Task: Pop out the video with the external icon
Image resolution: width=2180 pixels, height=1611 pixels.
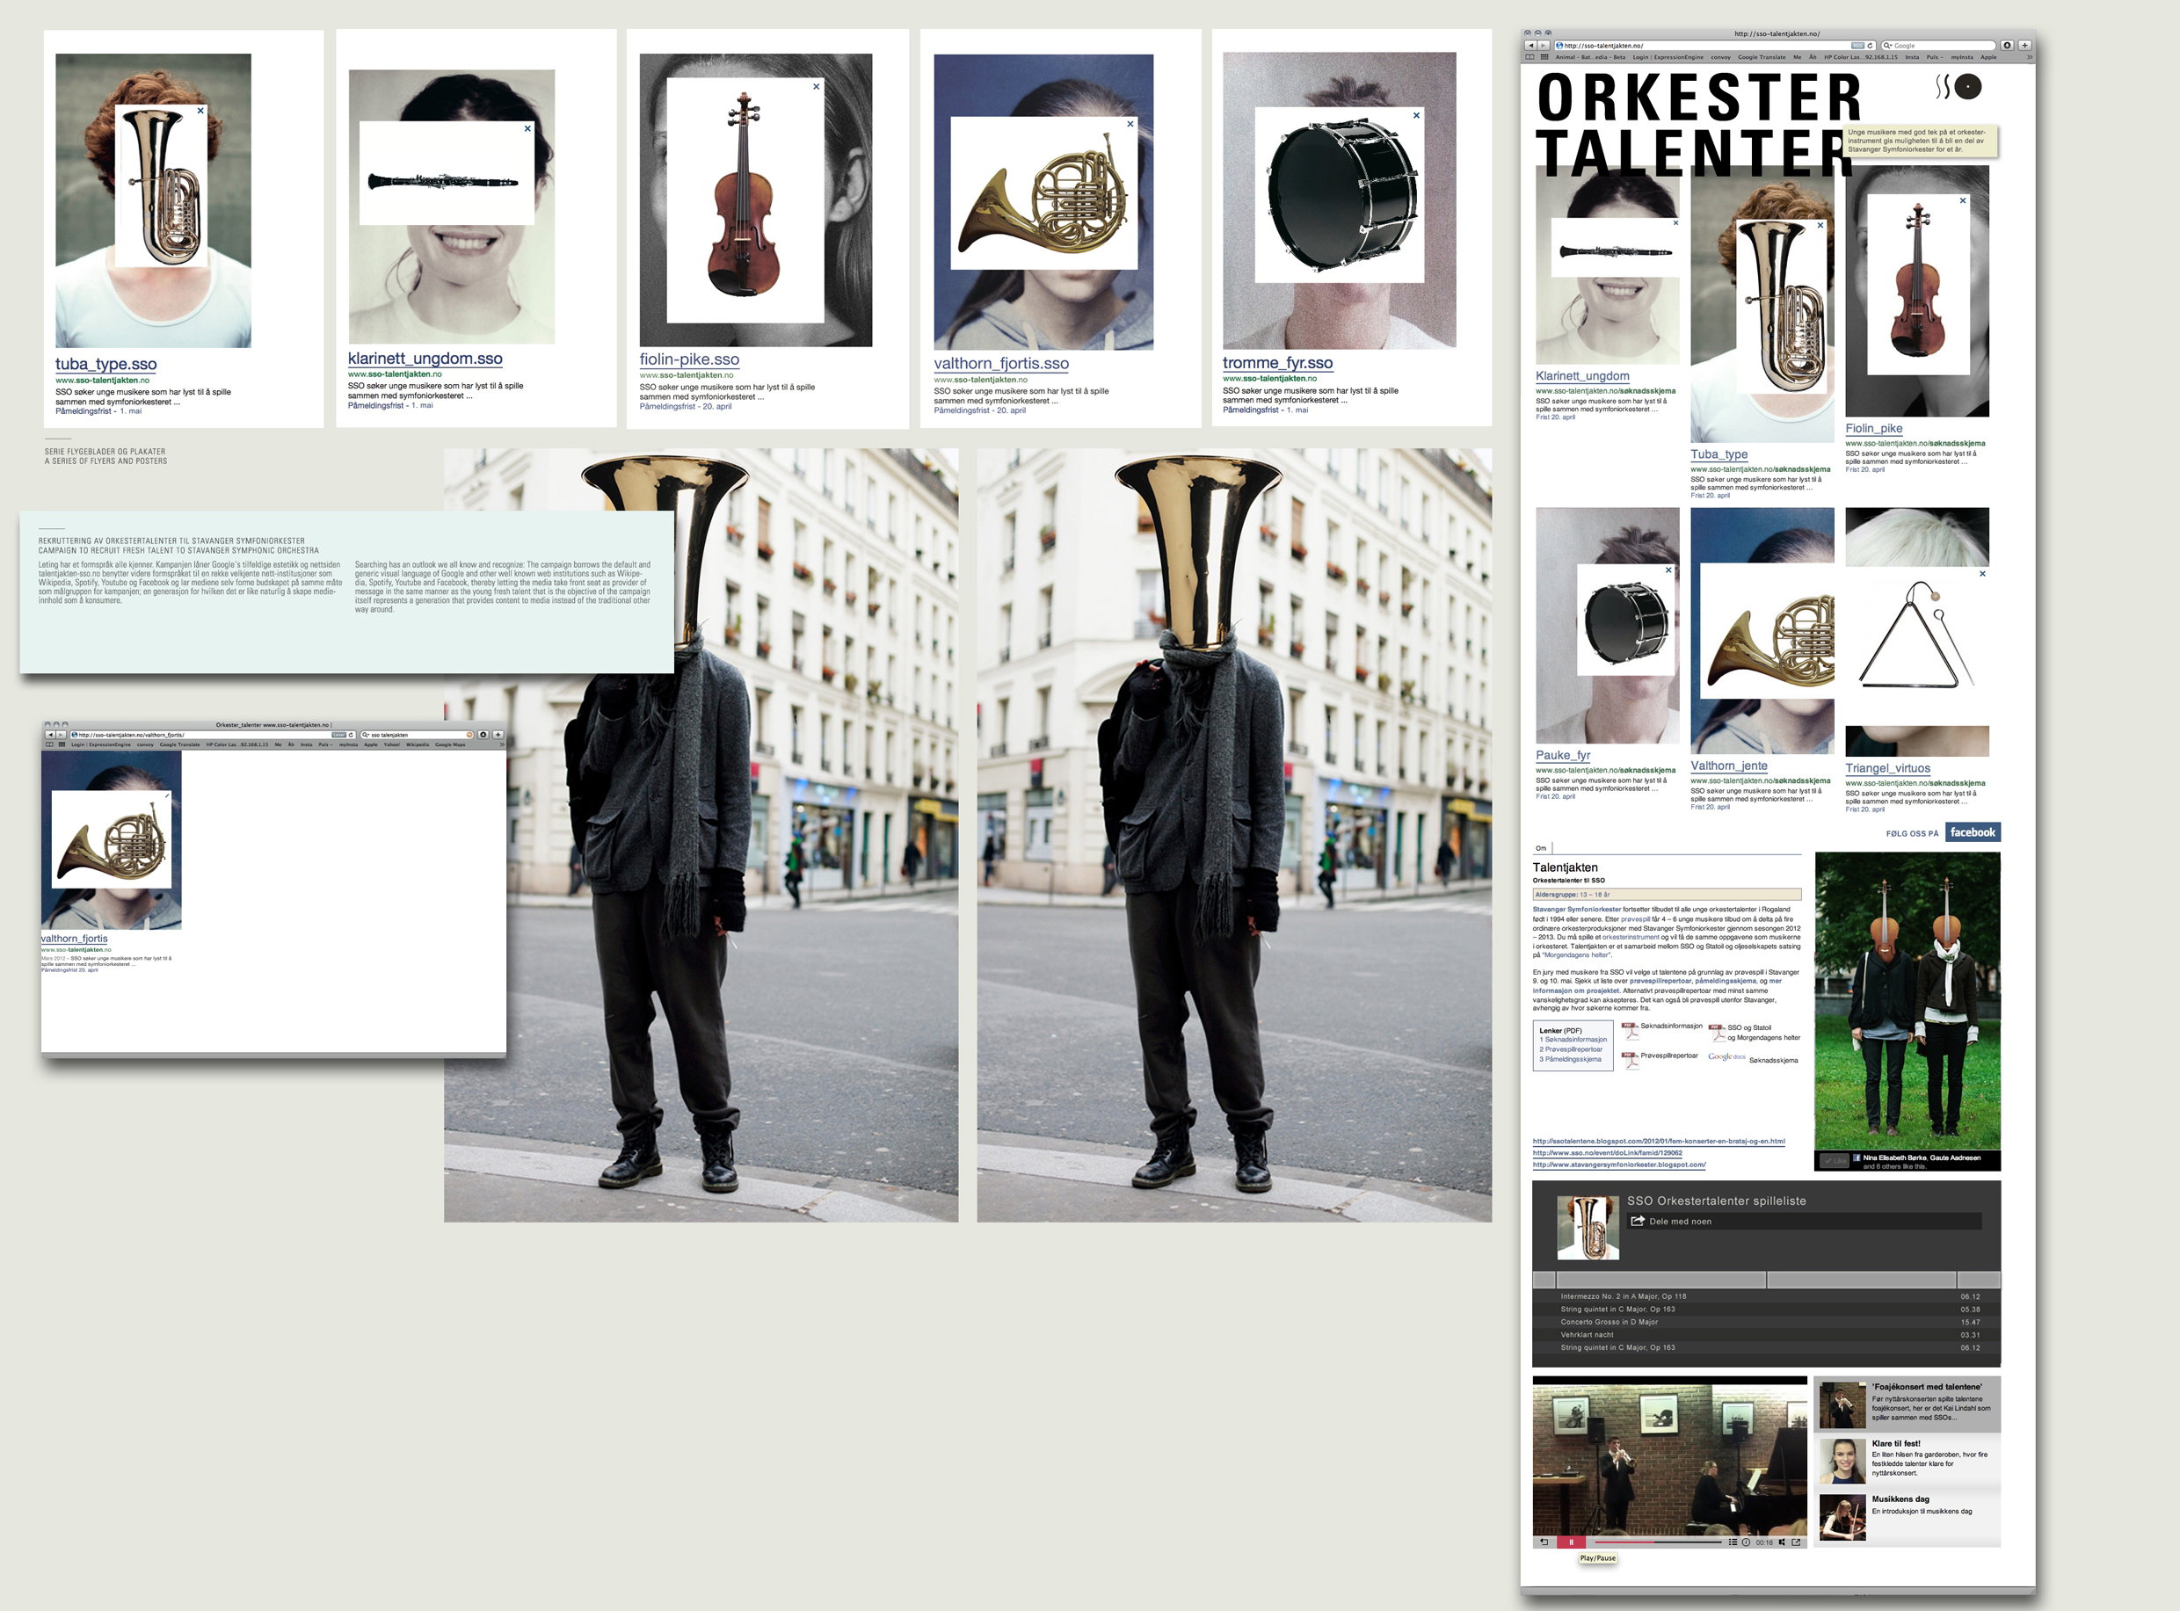Action: (x=1797, y=1542)
